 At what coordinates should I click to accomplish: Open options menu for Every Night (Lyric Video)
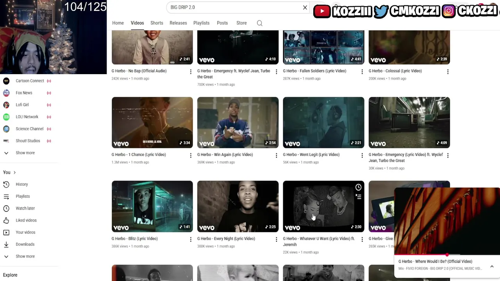tap(276, 239)
